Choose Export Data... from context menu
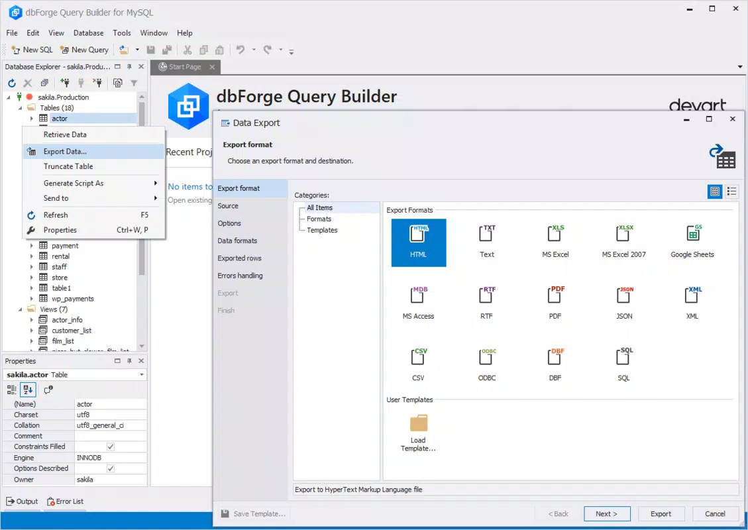The height and width of the screenshot is (530, 748). pos(93,151)
